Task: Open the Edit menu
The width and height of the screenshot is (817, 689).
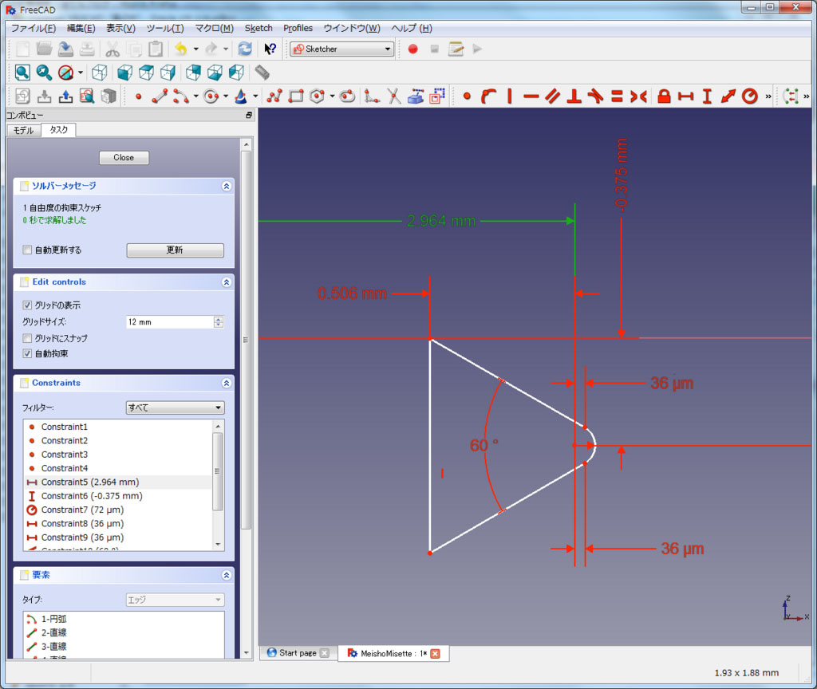Action: 81,28
